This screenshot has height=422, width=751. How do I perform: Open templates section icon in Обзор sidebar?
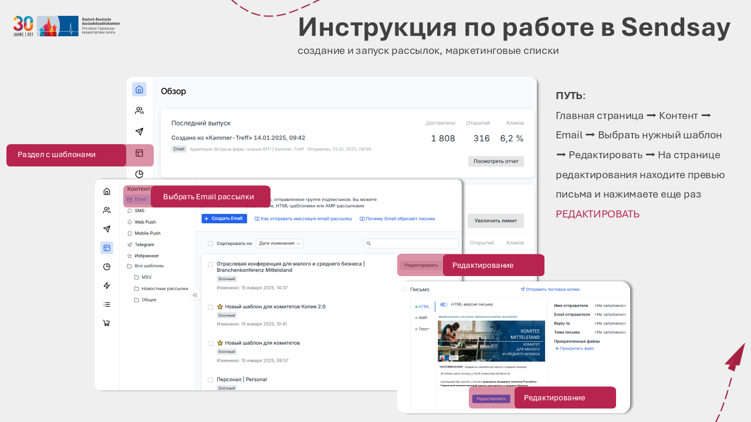(139, 153)
